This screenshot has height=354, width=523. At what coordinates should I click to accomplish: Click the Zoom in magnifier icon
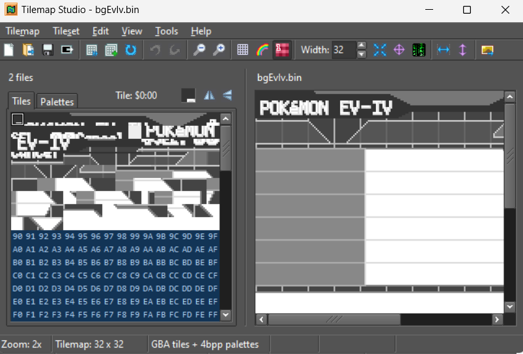coord(219,50)
